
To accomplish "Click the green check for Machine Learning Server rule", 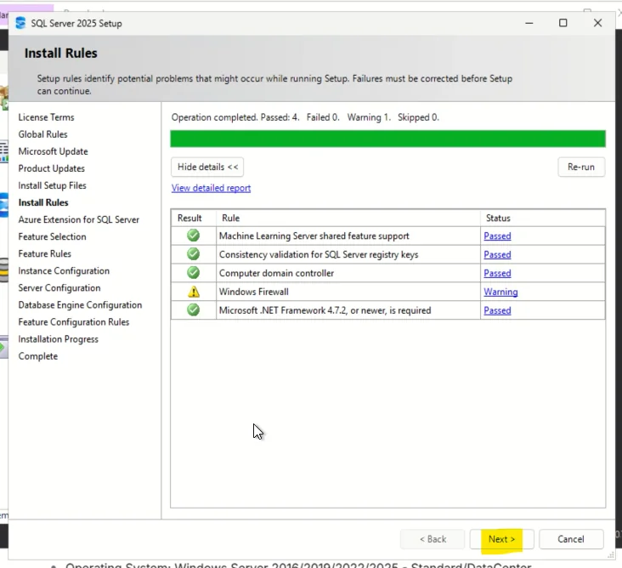I will (193, 236).
